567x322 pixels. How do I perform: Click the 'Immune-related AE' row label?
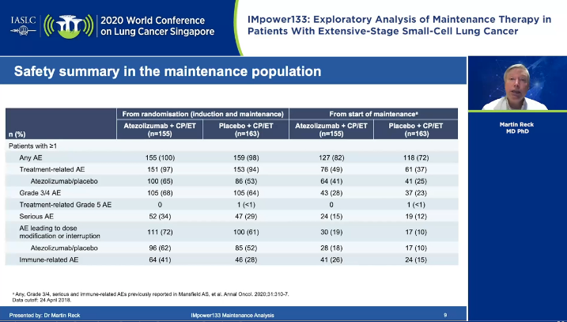click(x=49, y=259)
